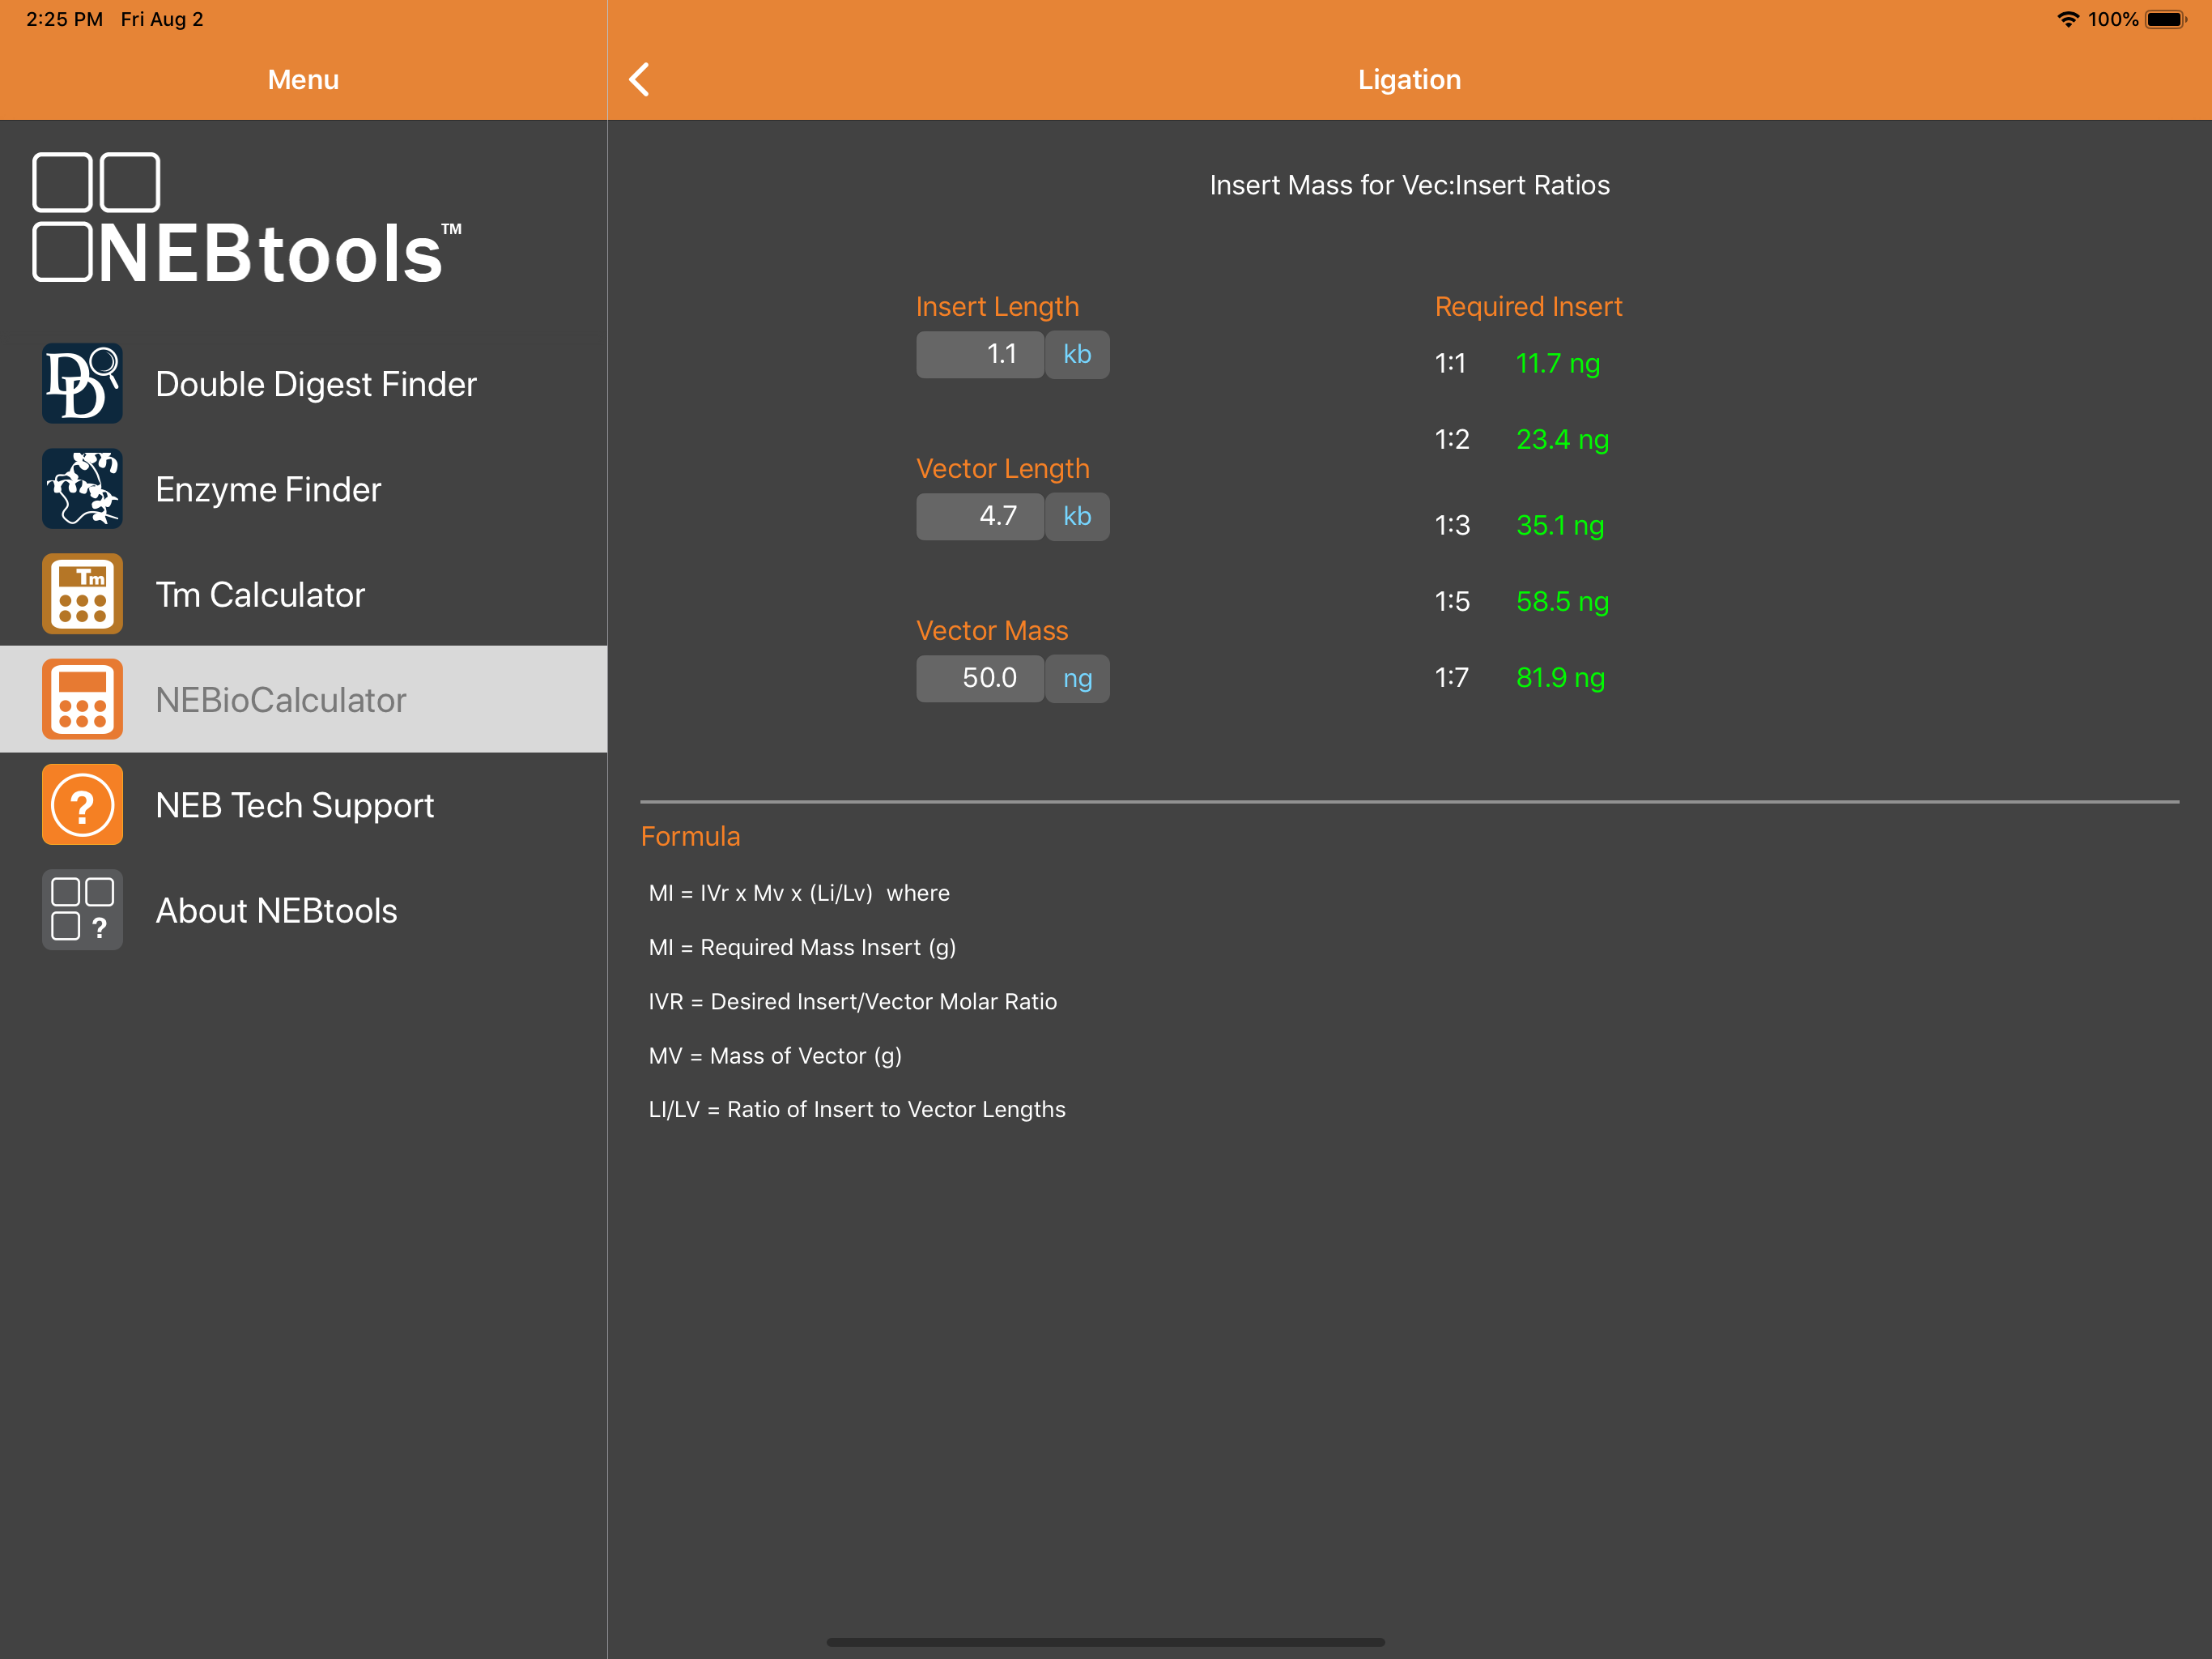Tap the home indicator bar
The height and width of the screenshot is (1659, 2212).
[x=1106, y=1642]
